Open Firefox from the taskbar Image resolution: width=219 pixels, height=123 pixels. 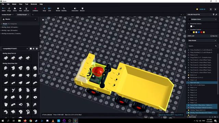[25, 121]
